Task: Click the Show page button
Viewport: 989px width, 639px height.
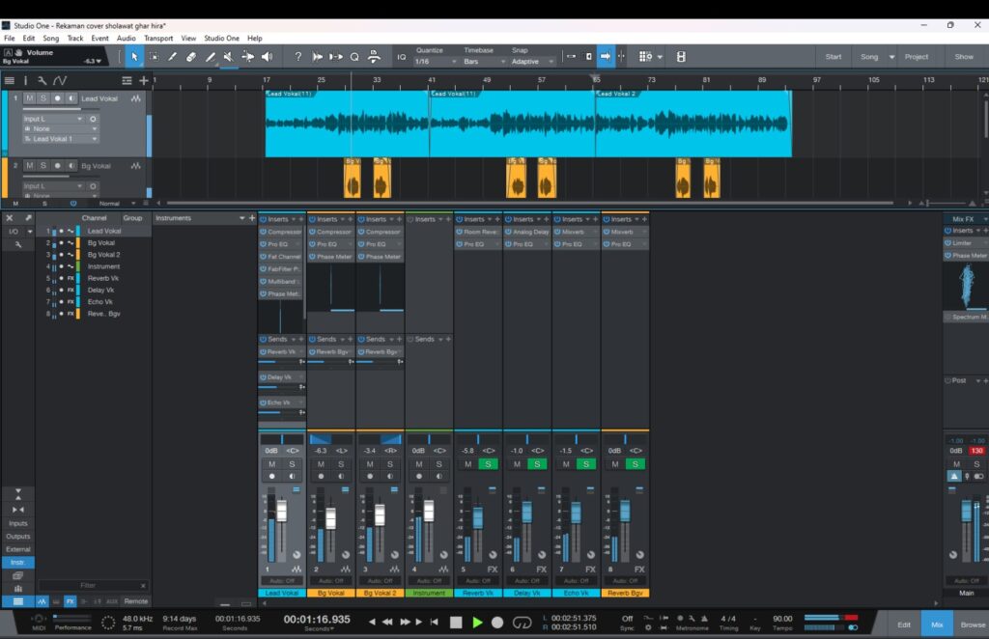Action: point(963,57)
